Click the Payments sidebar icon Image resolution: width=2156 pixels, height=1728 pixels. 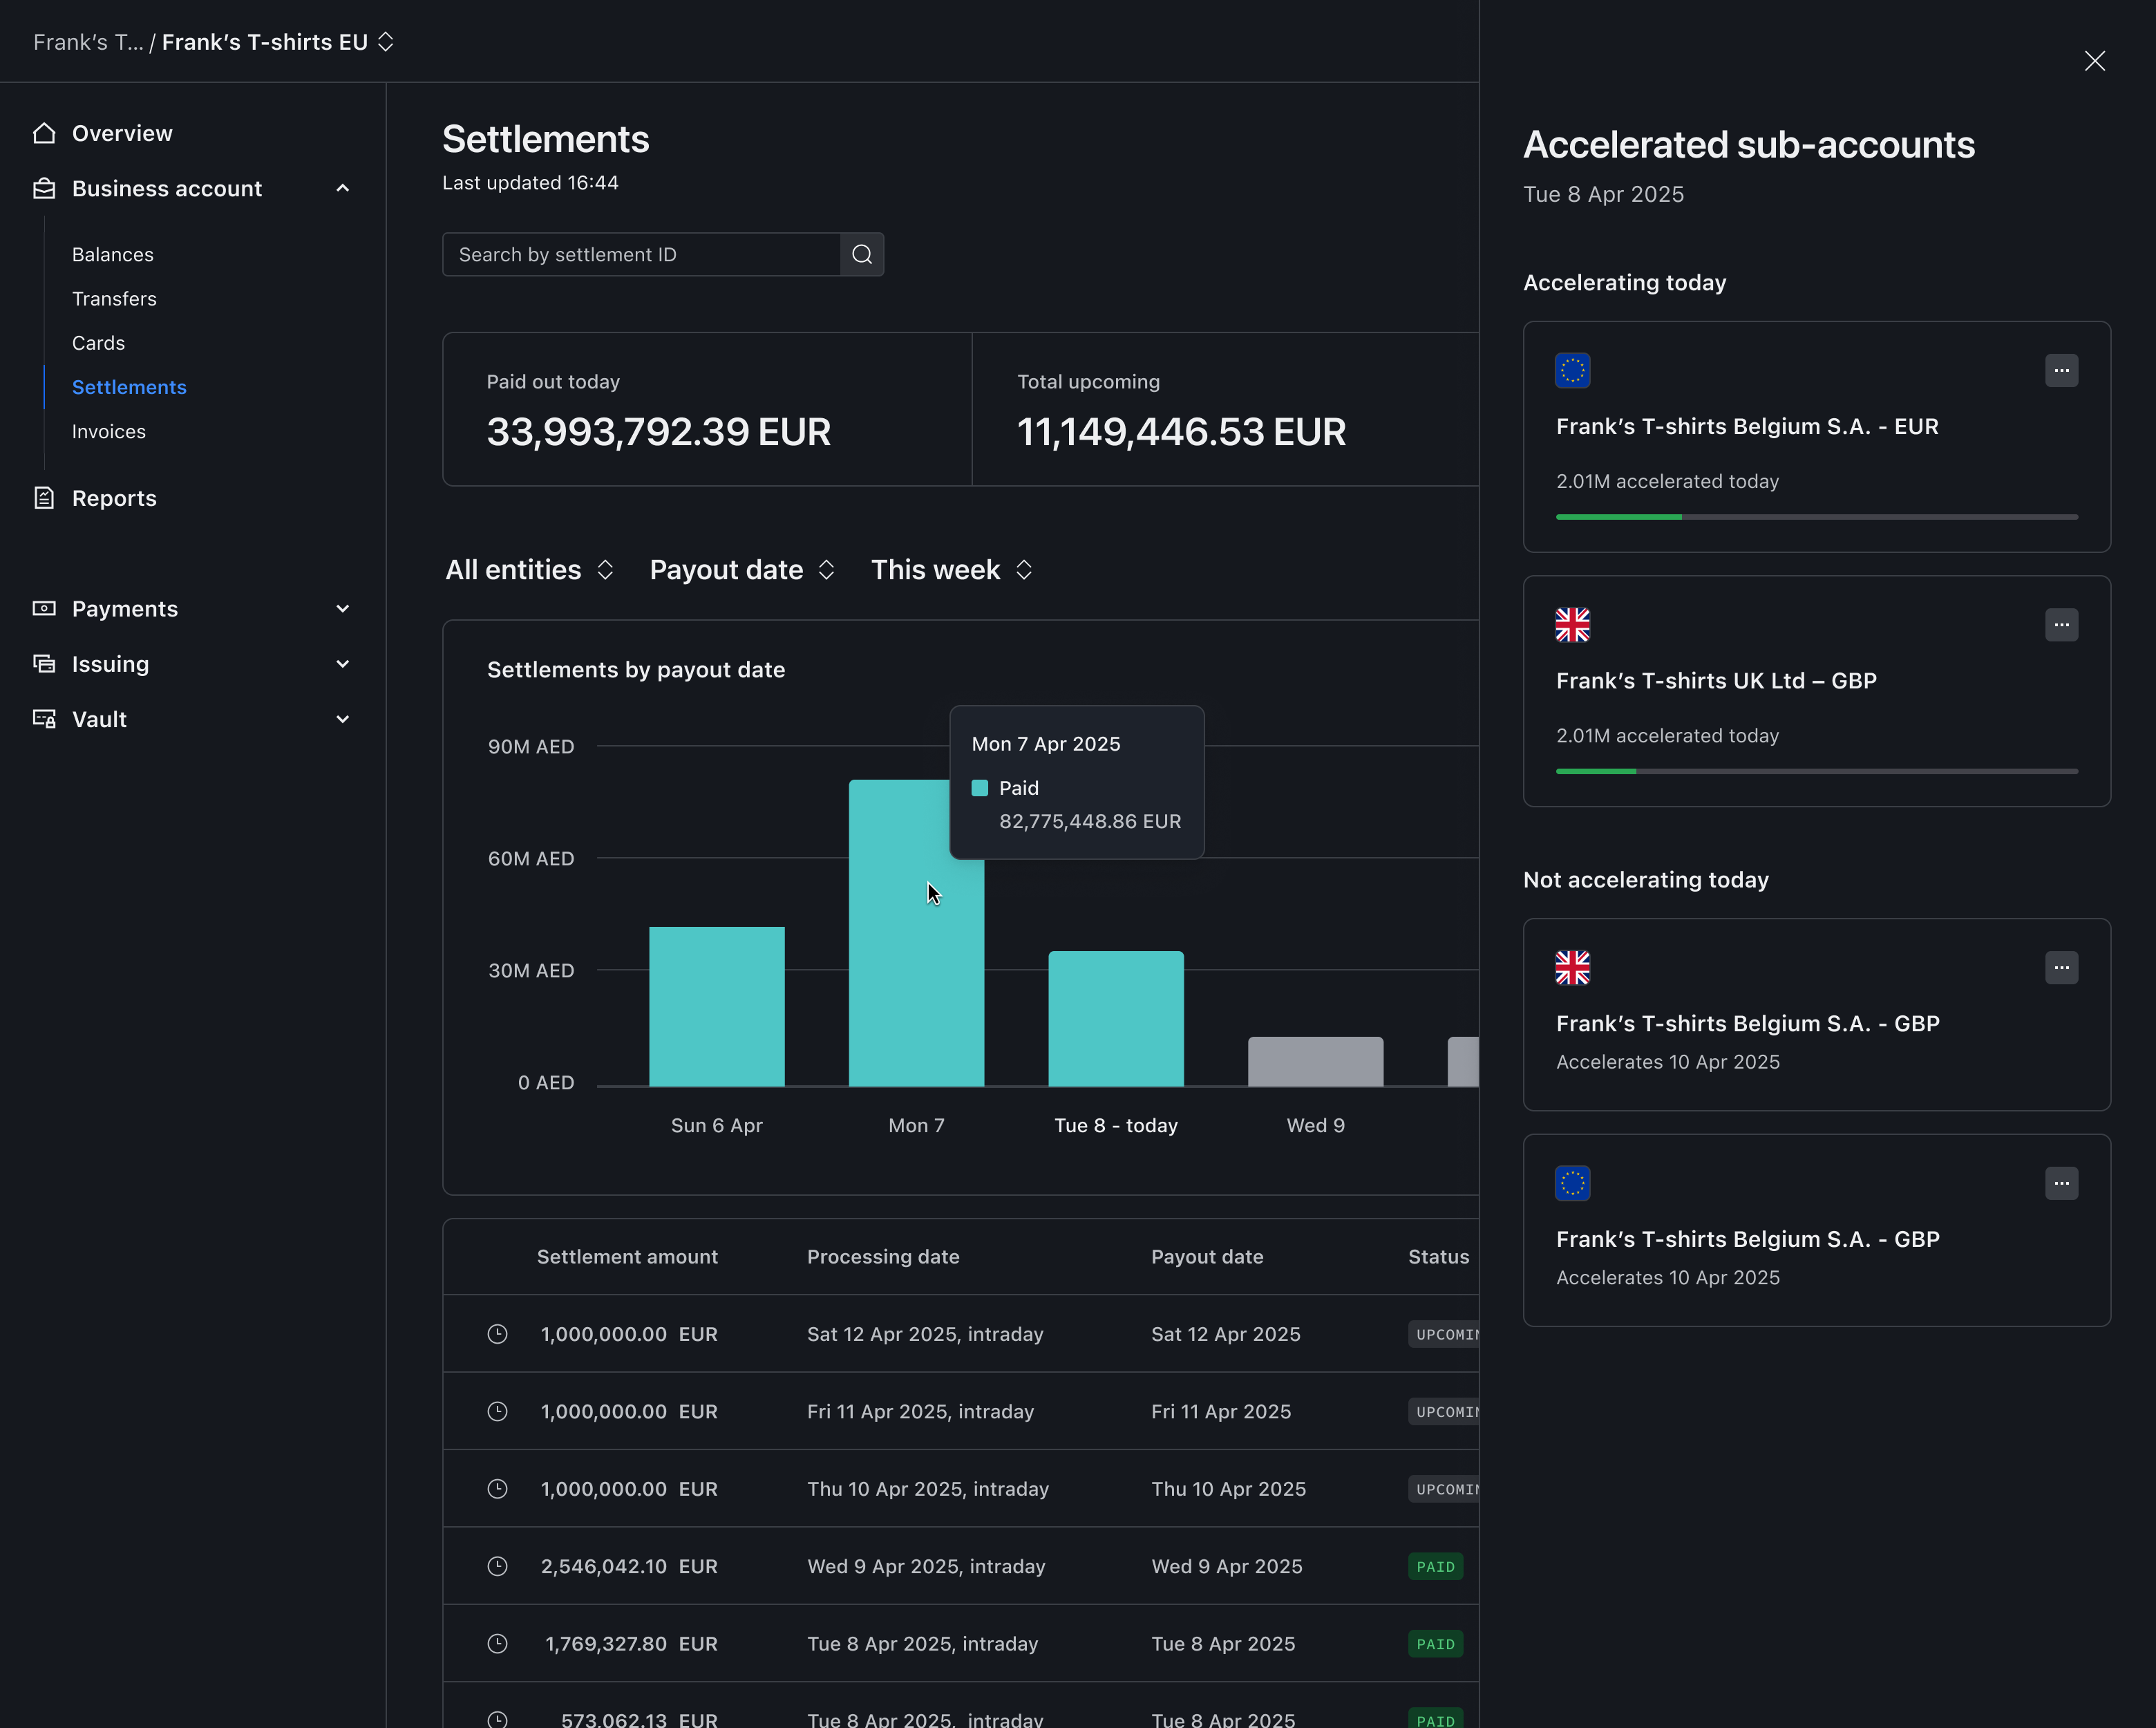[x=44, y=608]
